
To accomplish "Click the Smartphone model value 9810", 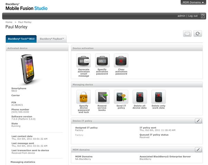I will coord(14,91).
